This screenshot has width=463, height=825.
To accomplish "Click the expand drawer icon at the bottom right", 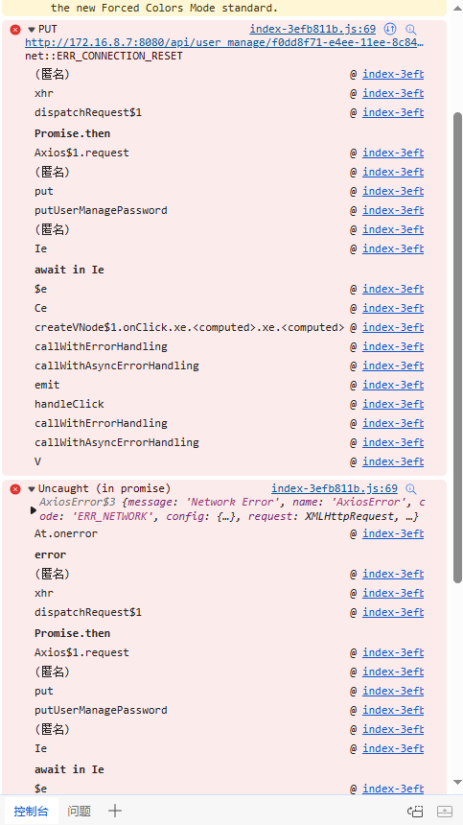I will point(445,812).
